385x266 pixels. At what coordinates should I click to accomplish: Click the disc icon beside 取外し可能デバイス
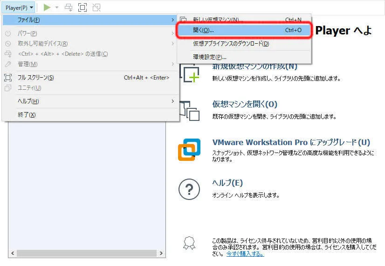coord(8,44)
